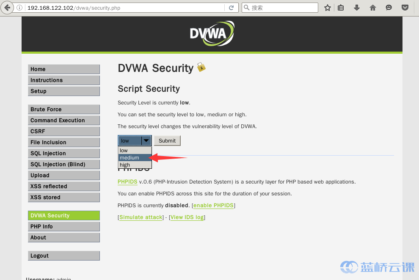Viewport: 419px width, 280px height.
Task: Follow the PHPIDS link
Action: (x=127, y=182)
